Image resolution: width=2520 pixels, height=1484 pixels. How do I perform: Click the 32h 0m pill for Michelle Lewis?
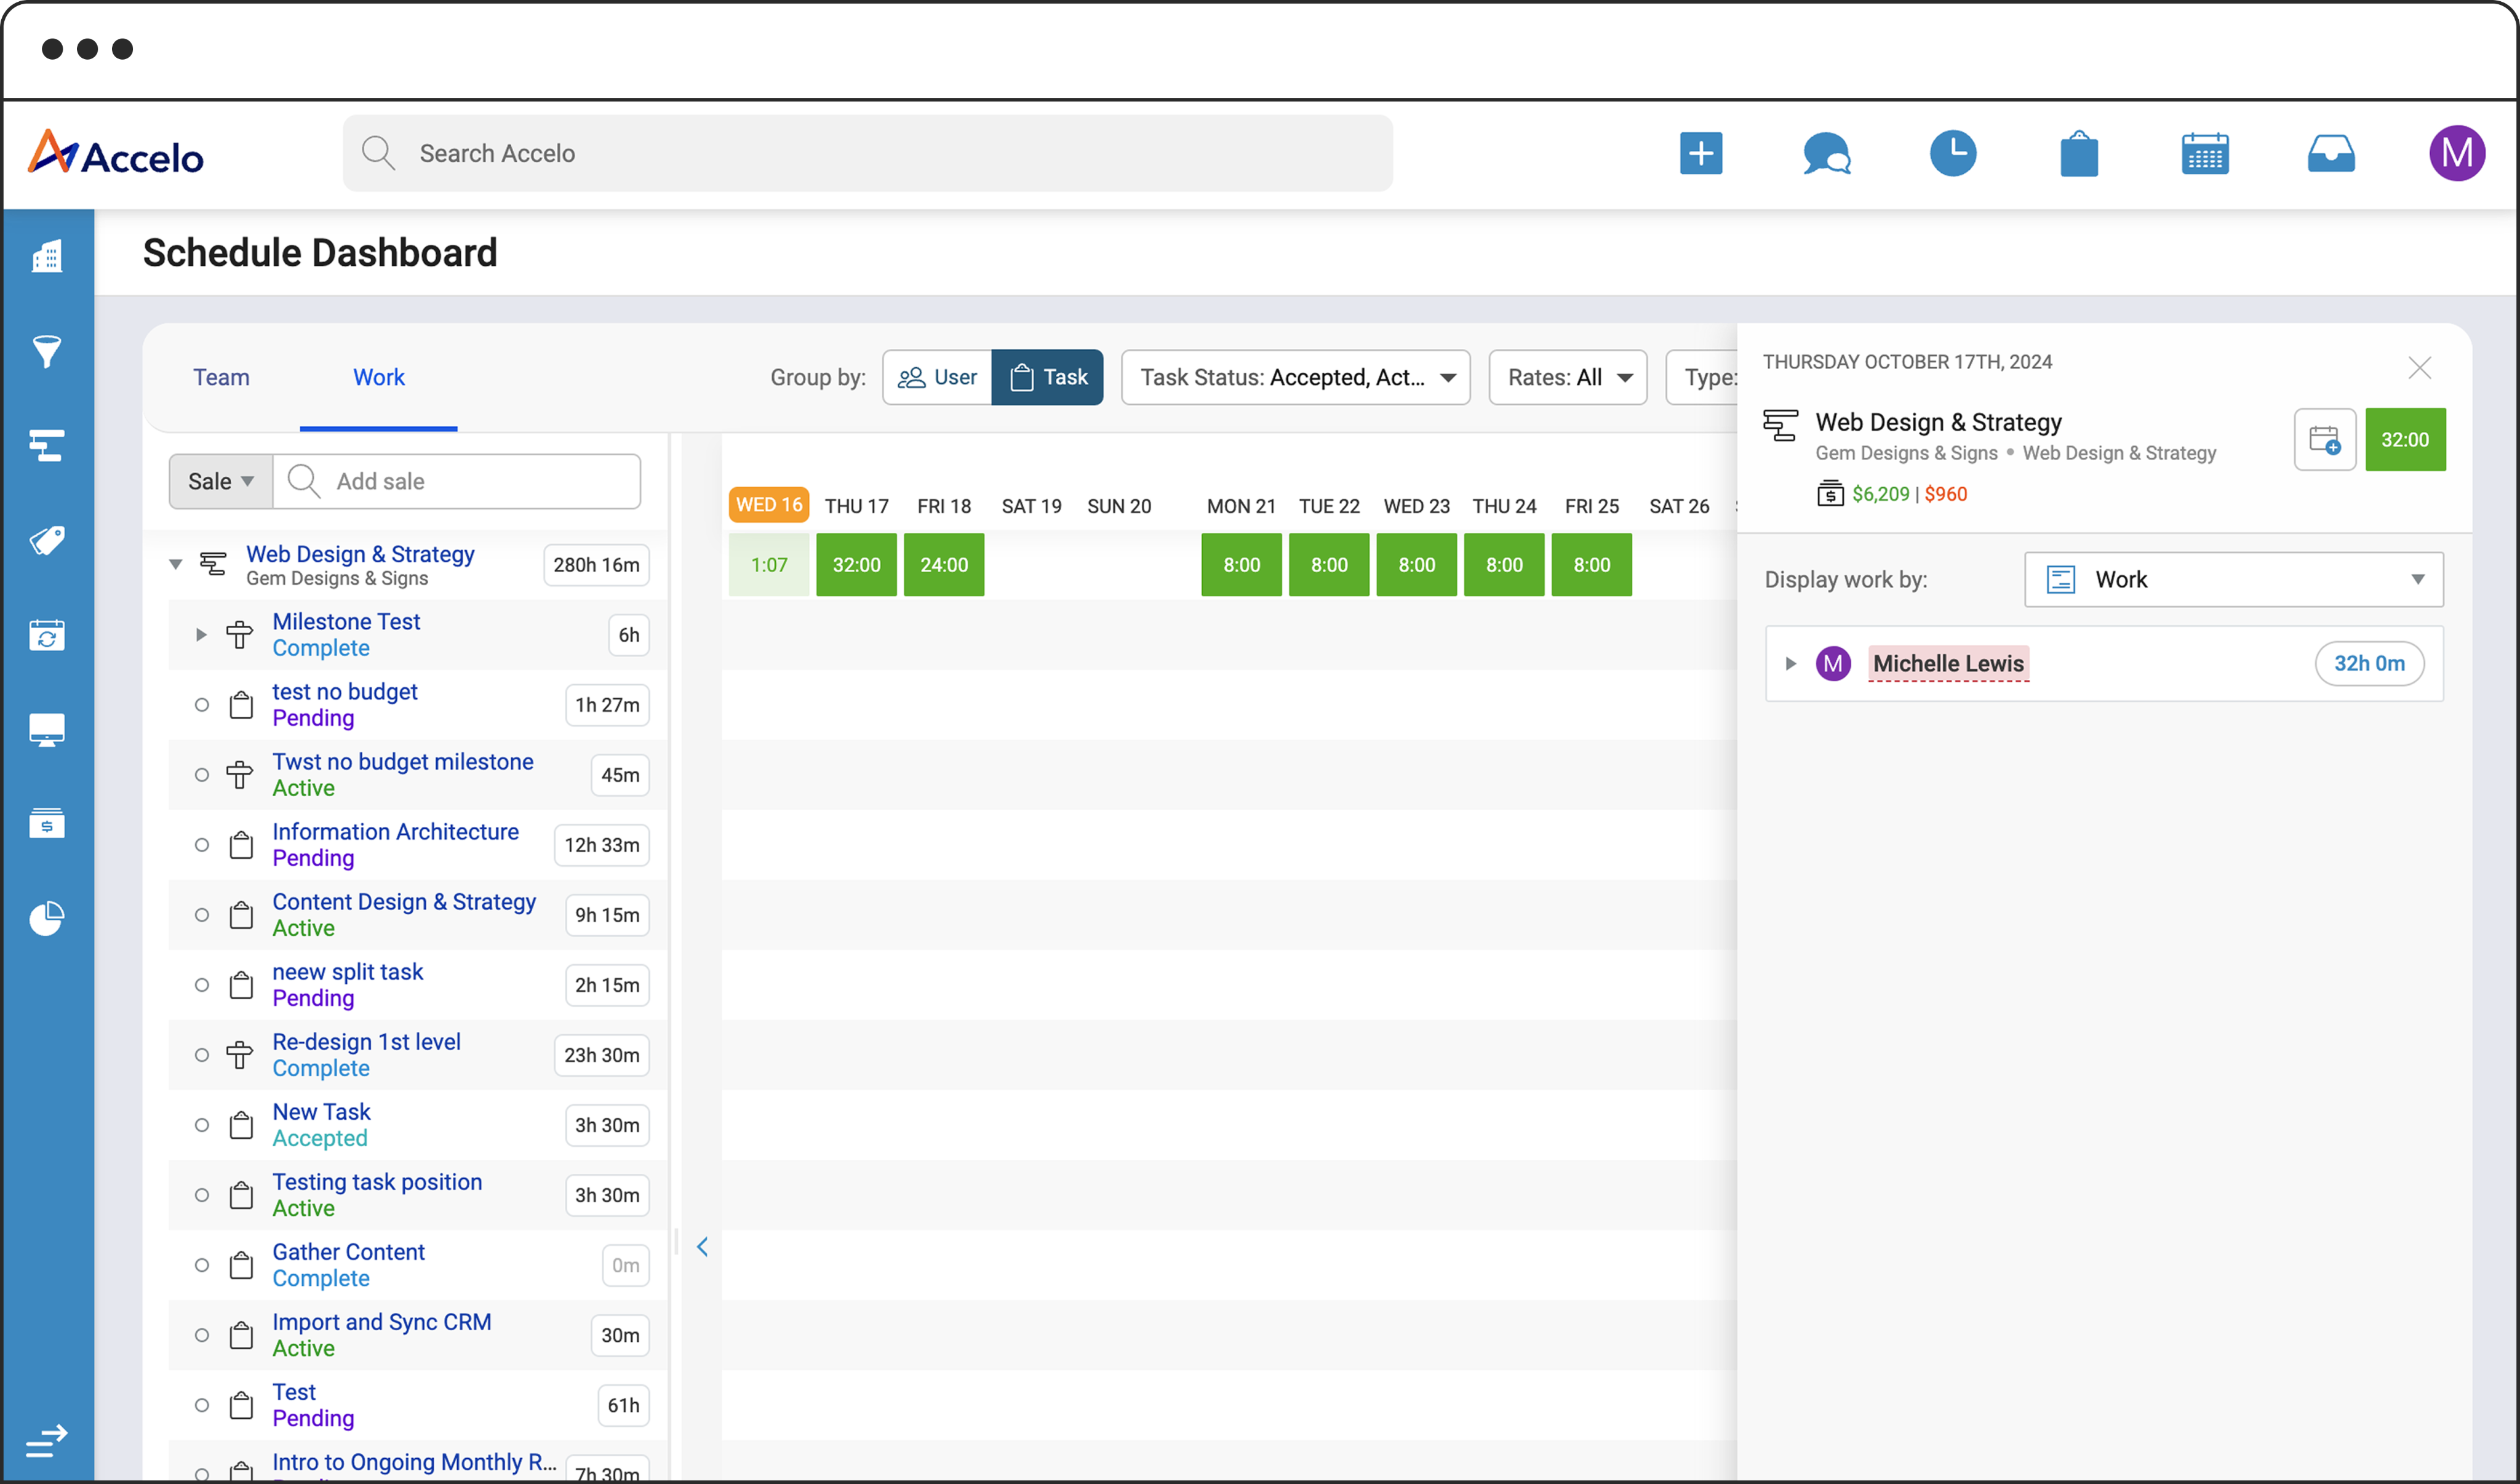[2369, 663]
